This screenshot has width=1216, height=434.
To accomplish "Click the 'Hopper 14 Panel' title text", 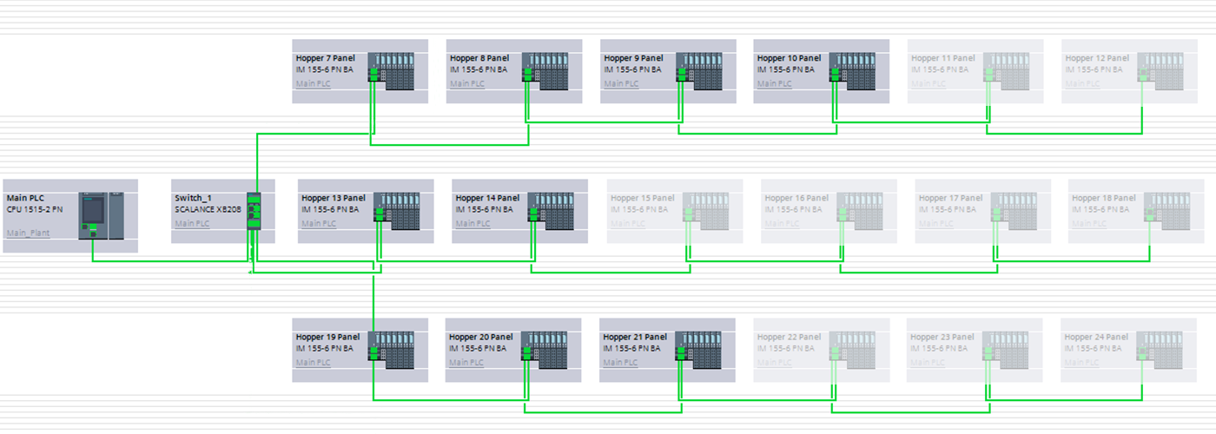I will [488, 198].
